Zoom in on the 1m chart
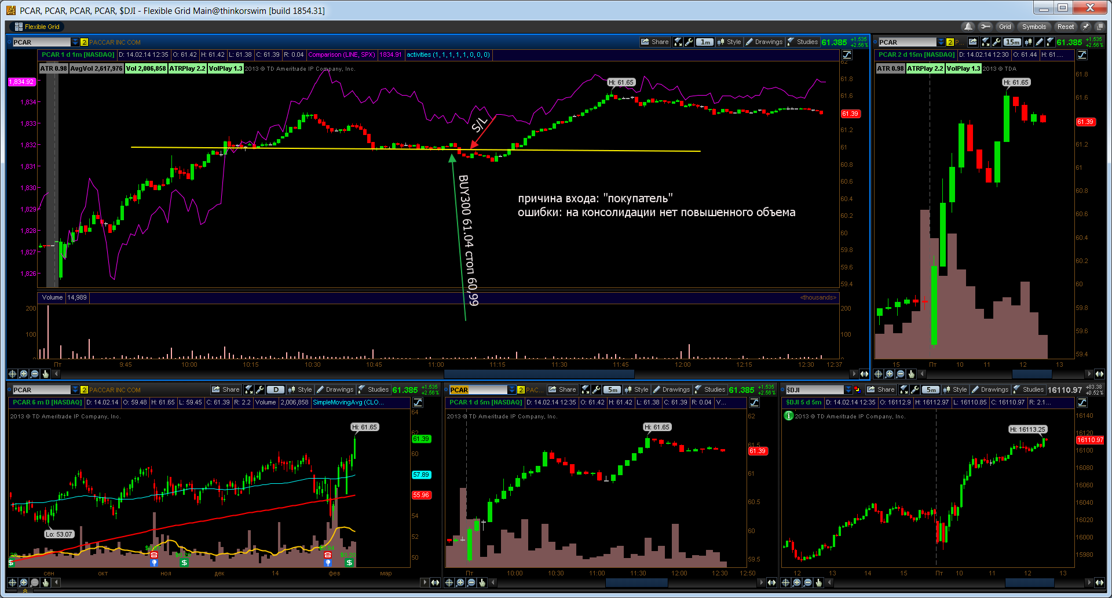 tap(23, 374)
